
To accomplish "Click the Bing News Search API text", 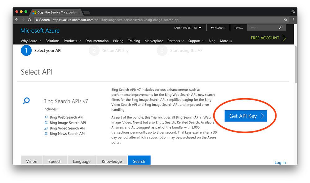I will (67, 134).
